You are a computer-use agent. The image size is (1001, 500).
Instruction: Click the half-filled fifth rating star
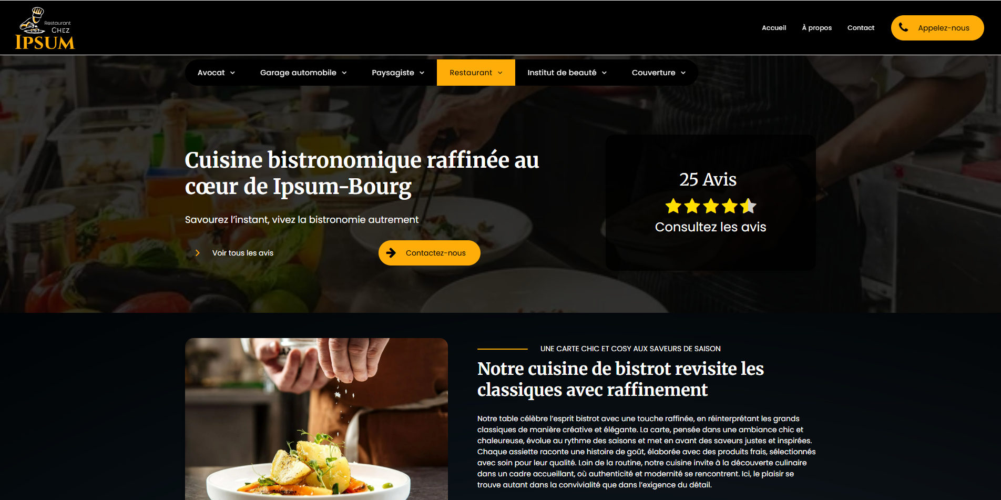[748, 206]
